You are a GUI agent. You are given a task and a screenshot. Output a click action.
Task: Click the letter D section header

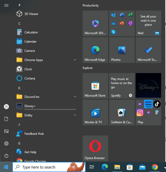(19, 88)
